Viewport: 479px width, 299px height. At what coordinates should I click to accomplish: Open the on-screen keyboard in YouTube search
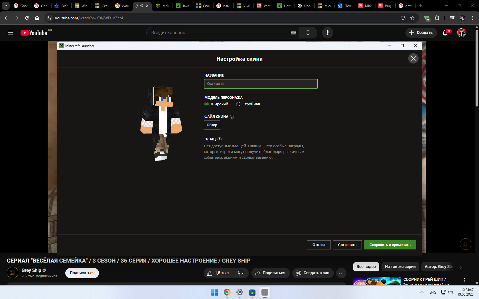[x=293, y=33]
